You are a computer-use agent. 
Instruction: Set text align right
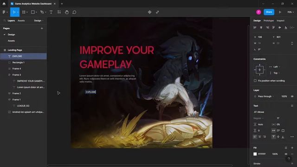coord(265,137)
